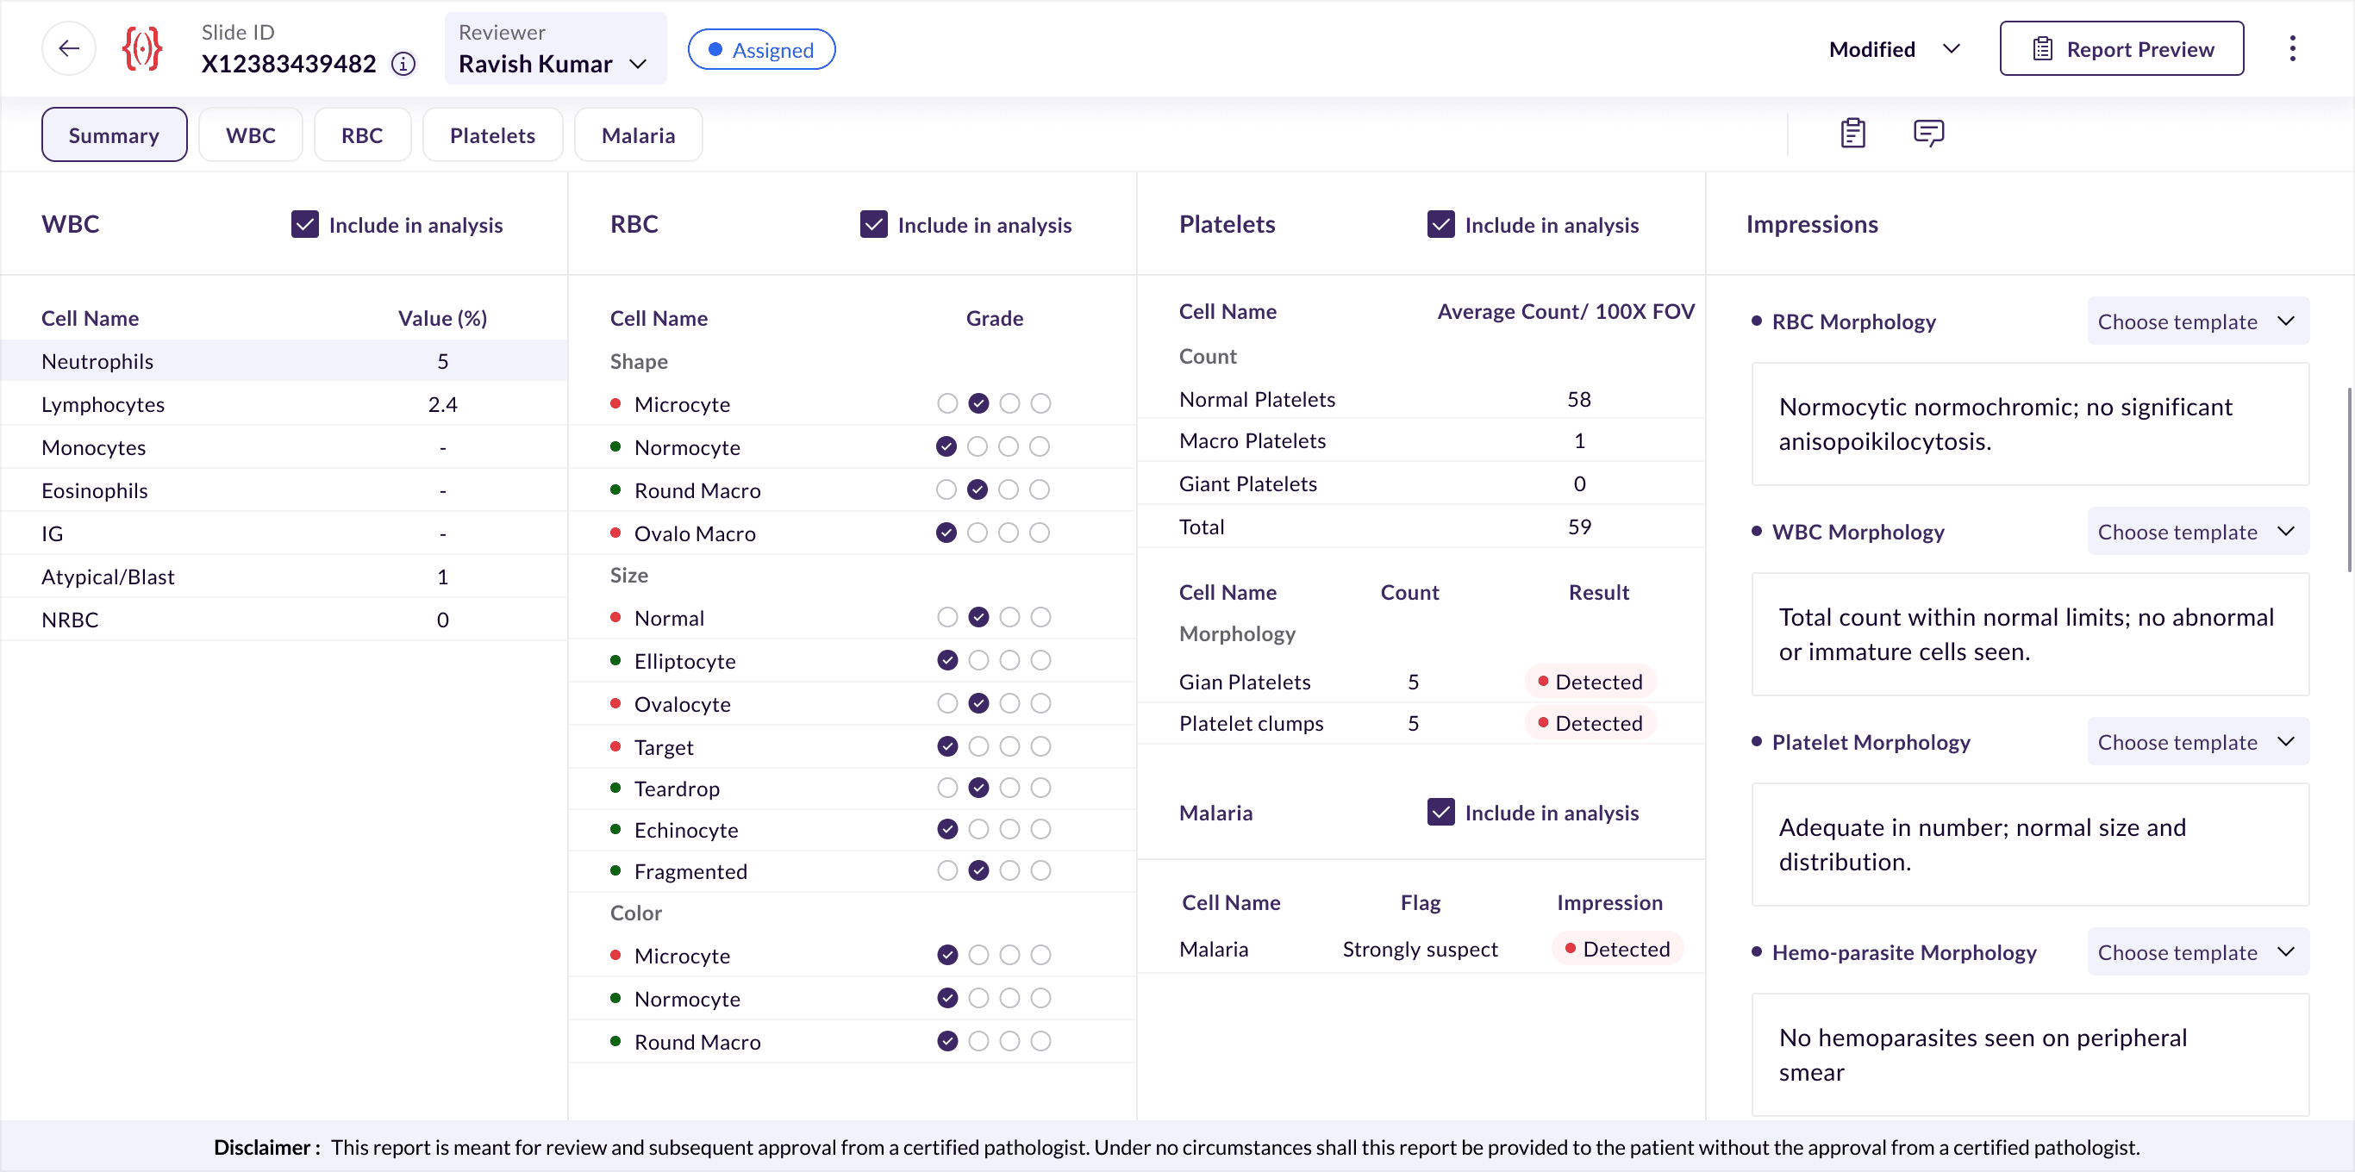Click the Assigned status badge
The width and height of the screenshot is (2355, 1172).
[760, 49]
